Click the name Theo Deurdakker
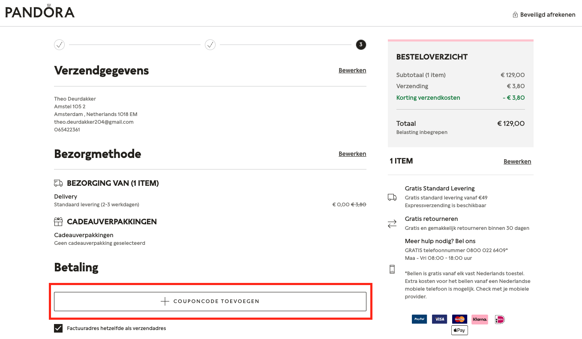The width and height of the screenshot is (582, 339). (75, 99)
